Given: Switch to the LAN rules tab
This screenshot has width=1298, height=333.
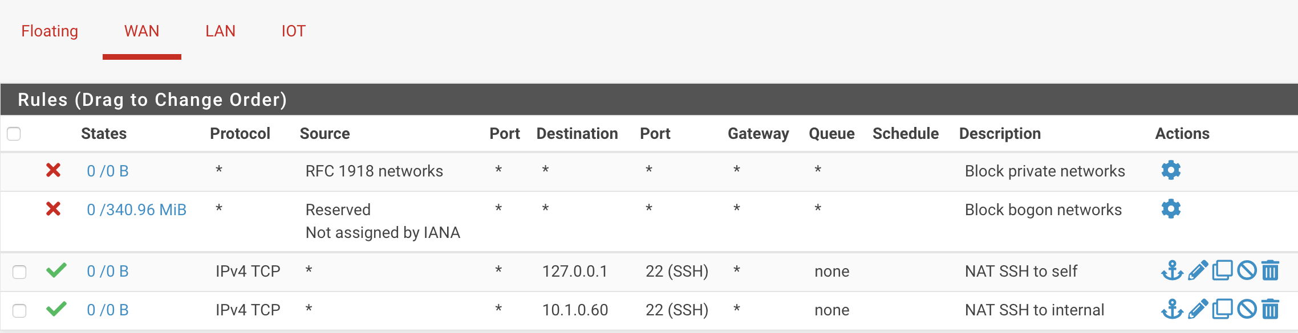Looking at the screenshot, I should point(220,31).
